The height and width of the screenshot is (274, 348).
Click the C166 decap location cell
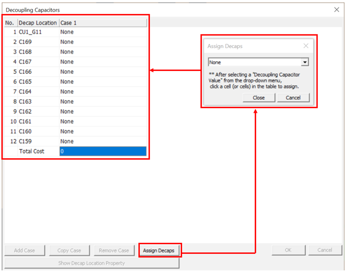pos(38,72)
